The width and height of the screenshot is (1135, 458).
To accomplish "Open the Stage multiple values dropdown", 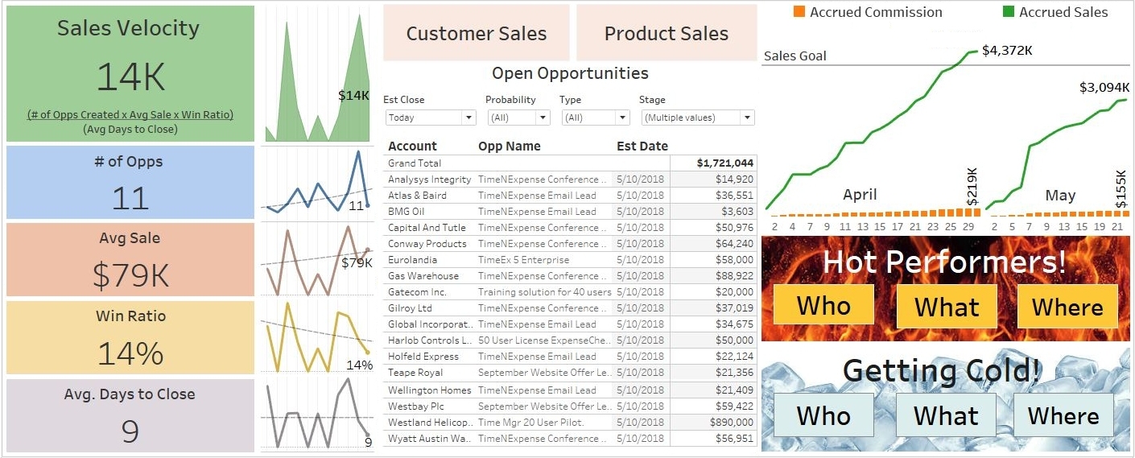I will pyautogui.click(x=698, y=118).
